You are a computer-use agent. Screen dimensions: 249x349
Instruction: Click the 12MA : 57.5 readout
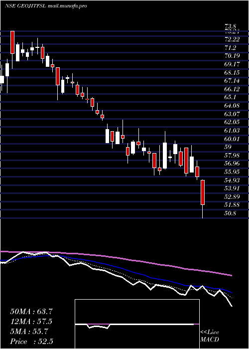pyautogui.click(x=31, y=322)
